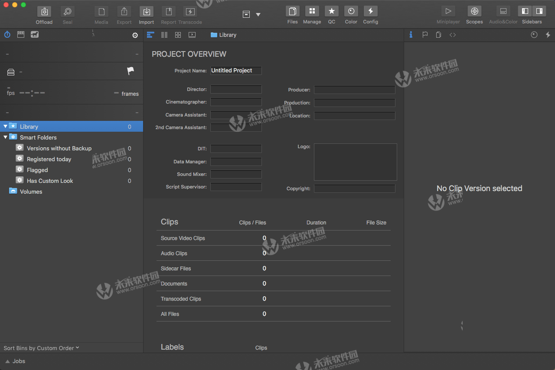The image size is (555, 370).
Task: Click the Import toolbar icon
Action: pyautogui.click(x=147, y=12)
